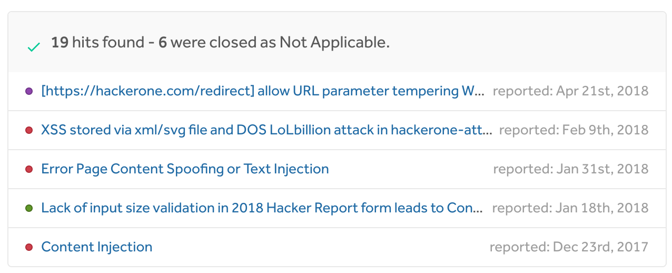This screenshot has width=672, height=273.
Task: Open the XSS stored via xml/svg file report
Action: click(x=266, y=130)
